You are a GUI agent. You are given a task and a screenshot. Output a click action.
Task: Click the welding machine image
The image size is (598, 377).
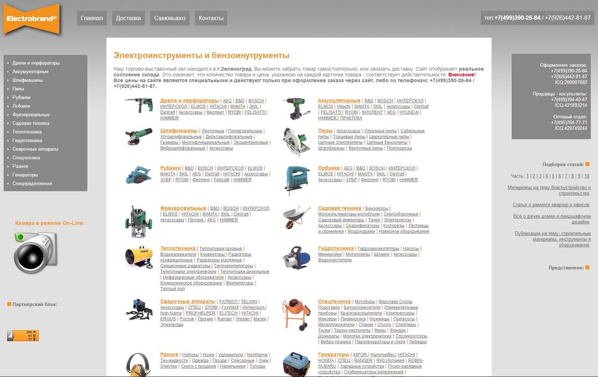coord(139,309)
